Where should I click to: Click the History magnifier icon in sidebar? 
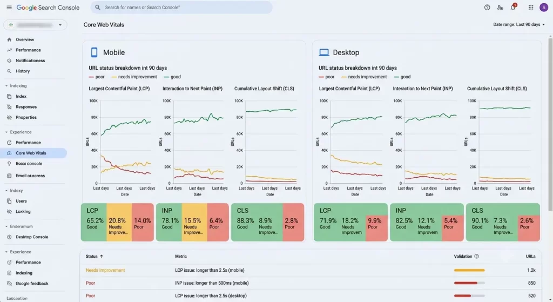[x=9, y=71]
